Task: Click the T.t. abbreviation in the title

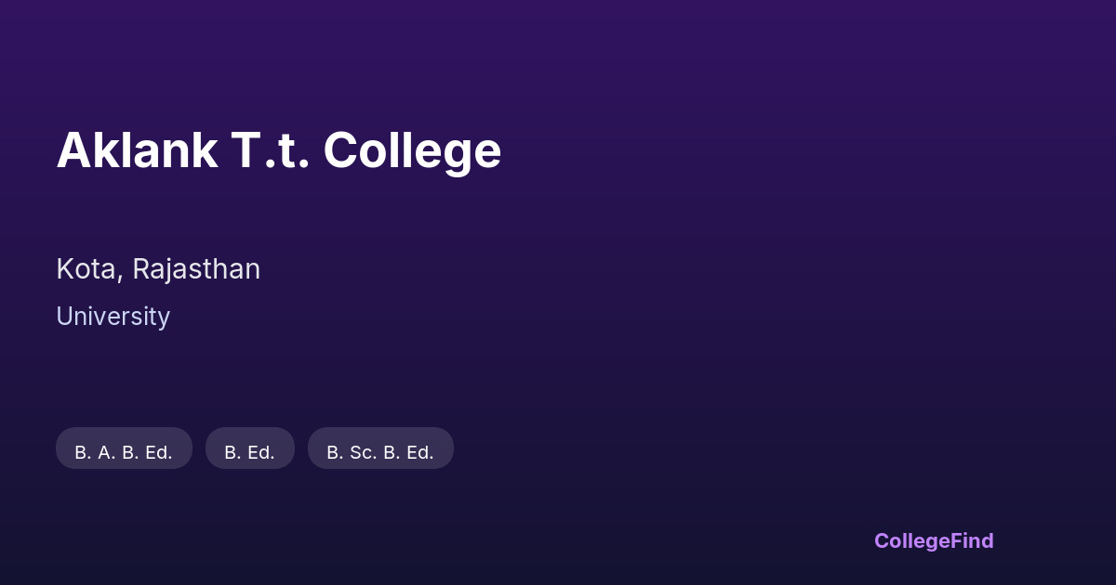Action: click(271, 150)
